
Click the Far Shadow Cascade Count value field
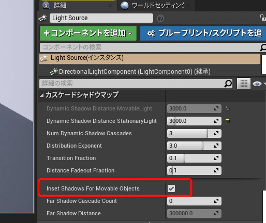click(194, 201)
